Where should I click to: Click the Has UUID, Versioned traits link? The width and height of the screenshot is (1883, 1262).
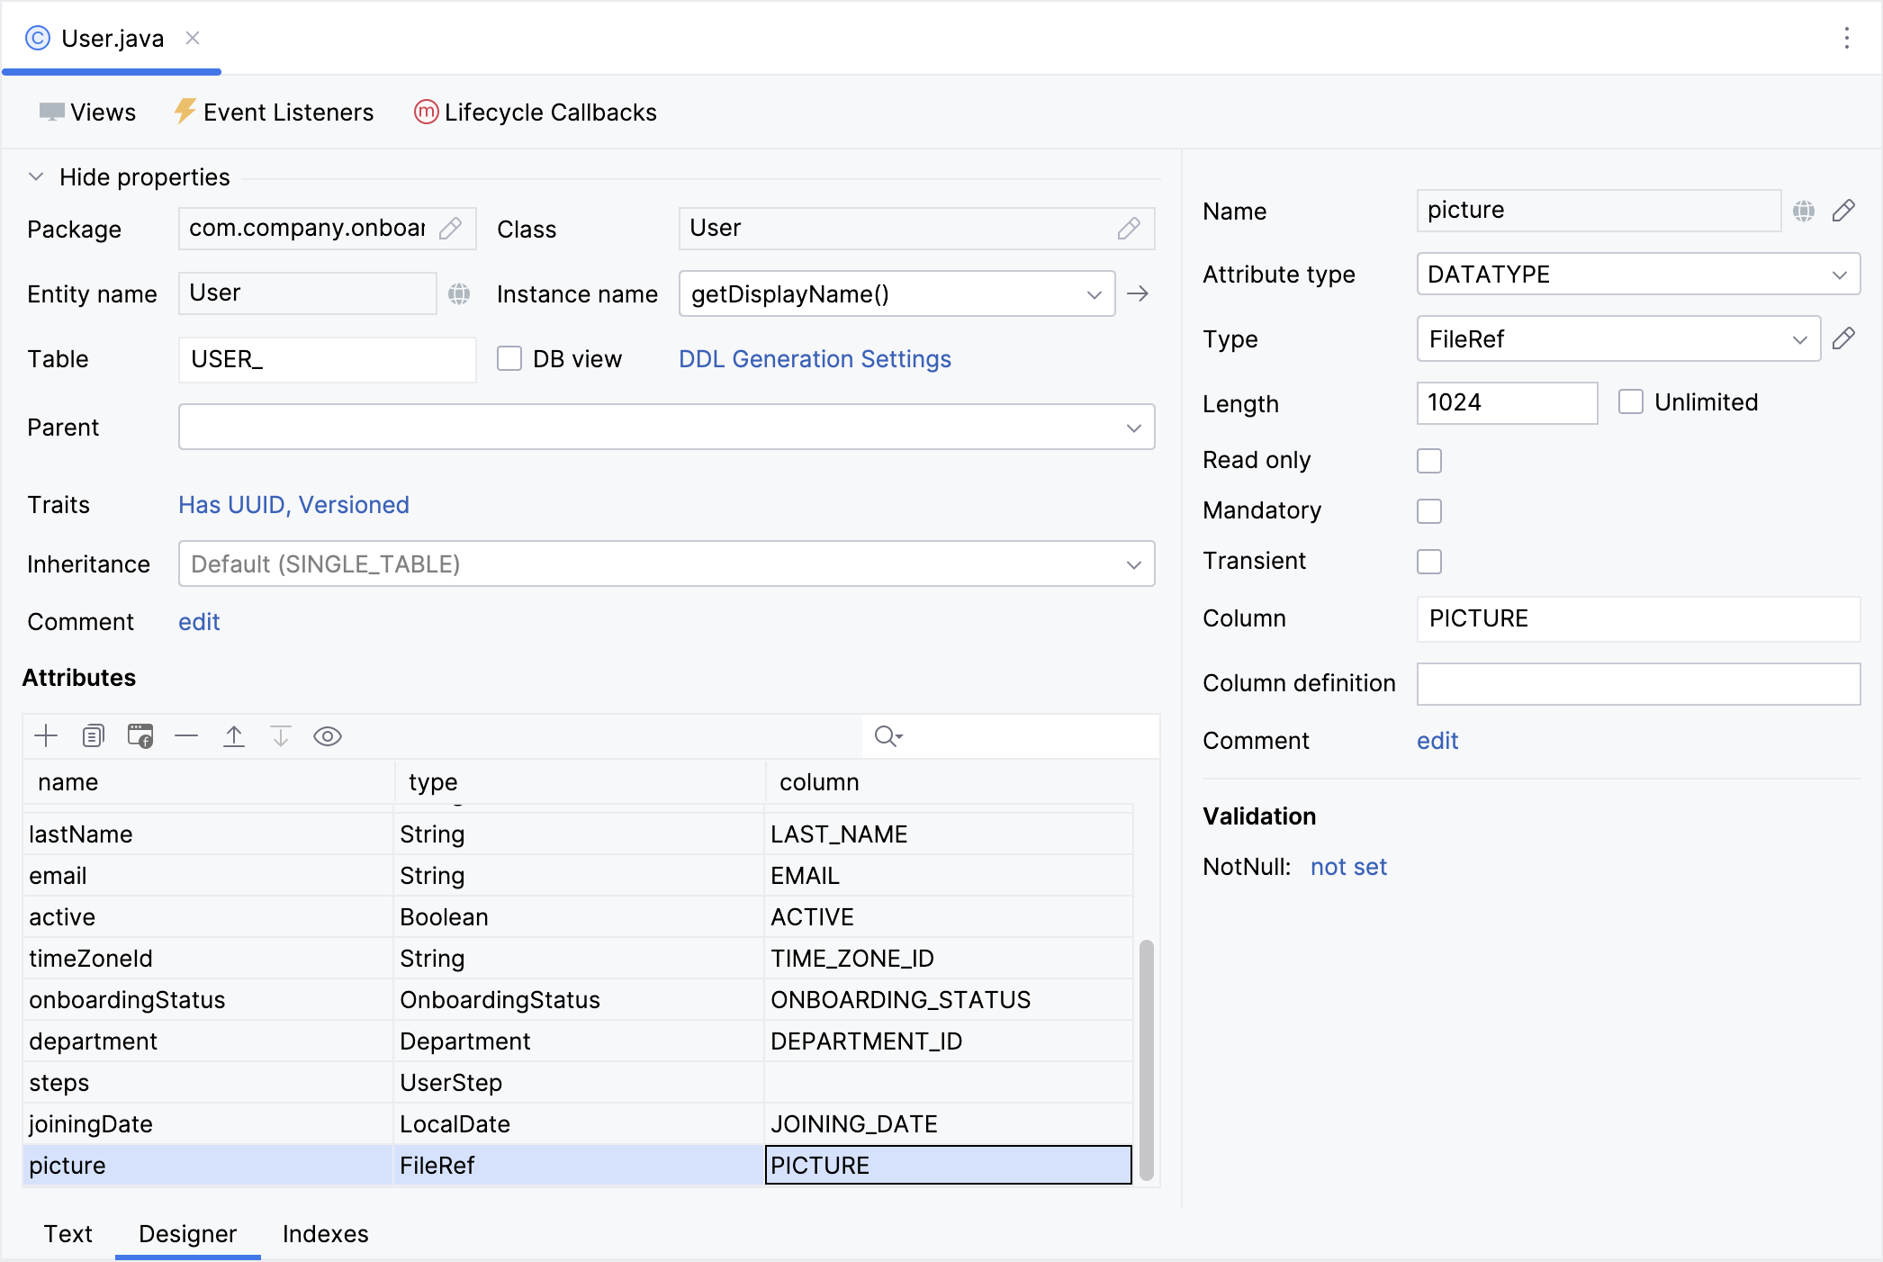point(293,504)
